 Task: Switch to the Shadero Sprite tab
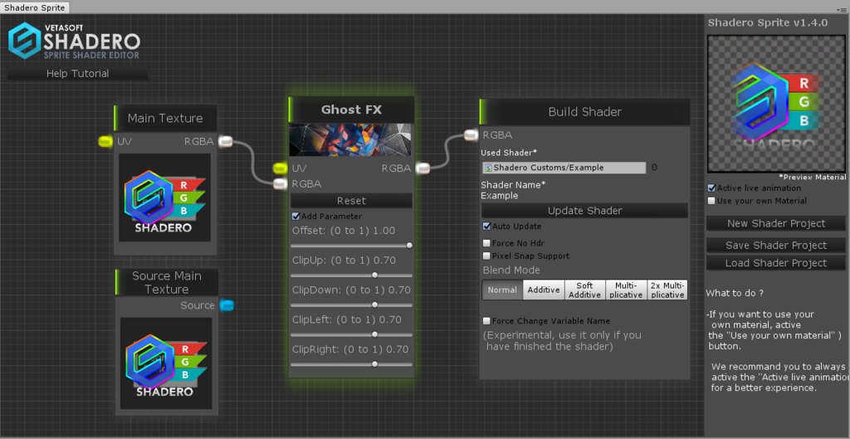pos(35,7)
